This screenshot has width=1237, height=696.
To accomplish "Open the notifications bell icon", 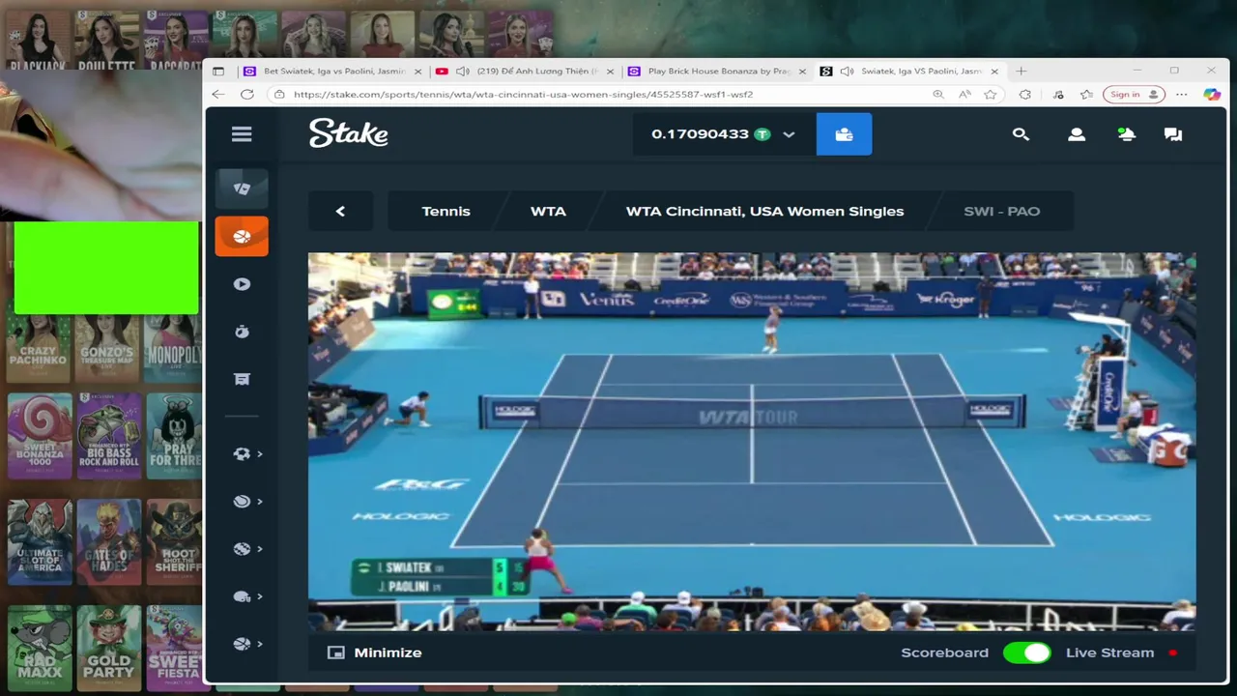I will [1126, 134].
